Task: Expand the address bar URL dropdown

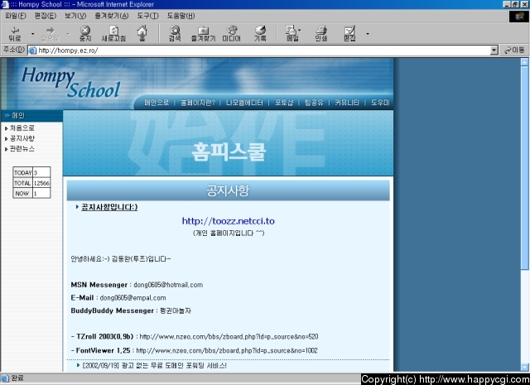Action: click(x=494, y=51)
